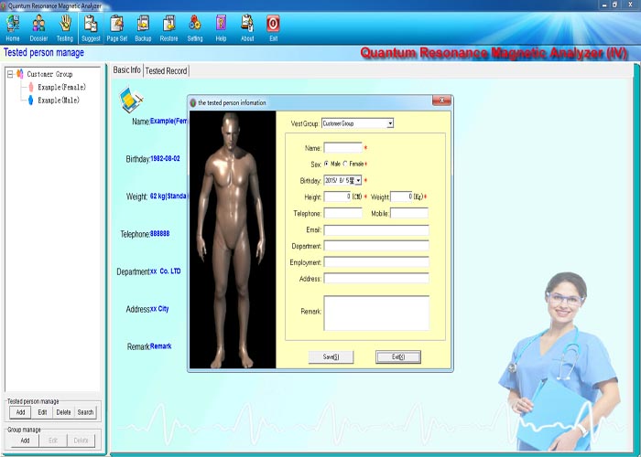Click the Save button in dialog
641x457 pixels.
[331, 357]
